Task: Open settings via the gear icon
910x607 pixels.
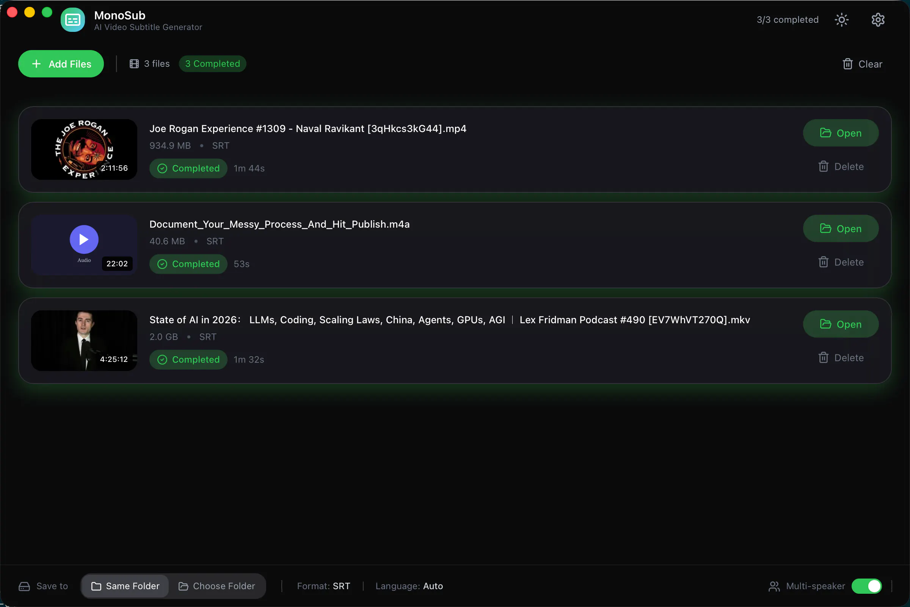Action: point(878,20)
